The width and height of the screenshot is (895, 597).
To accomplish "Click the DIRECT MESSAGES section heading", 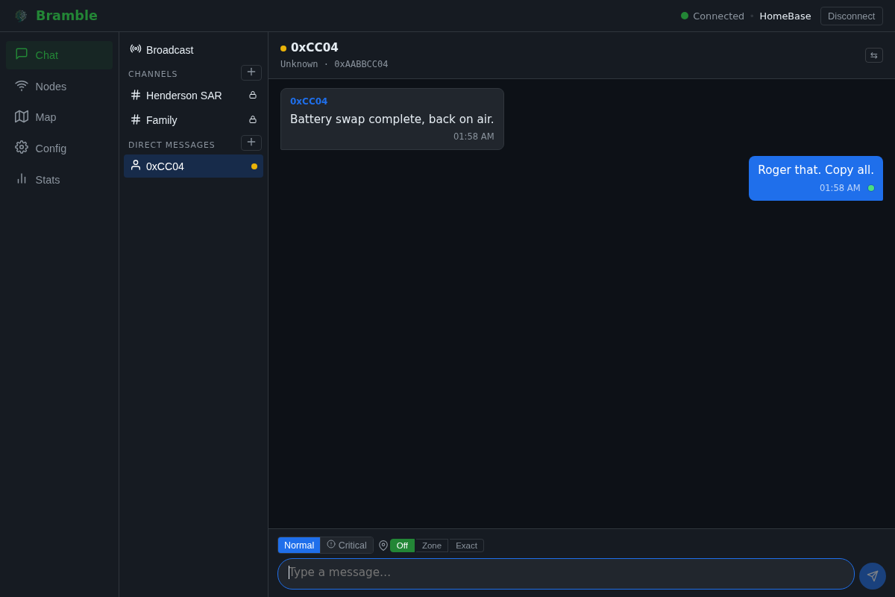I will [172, 145].
